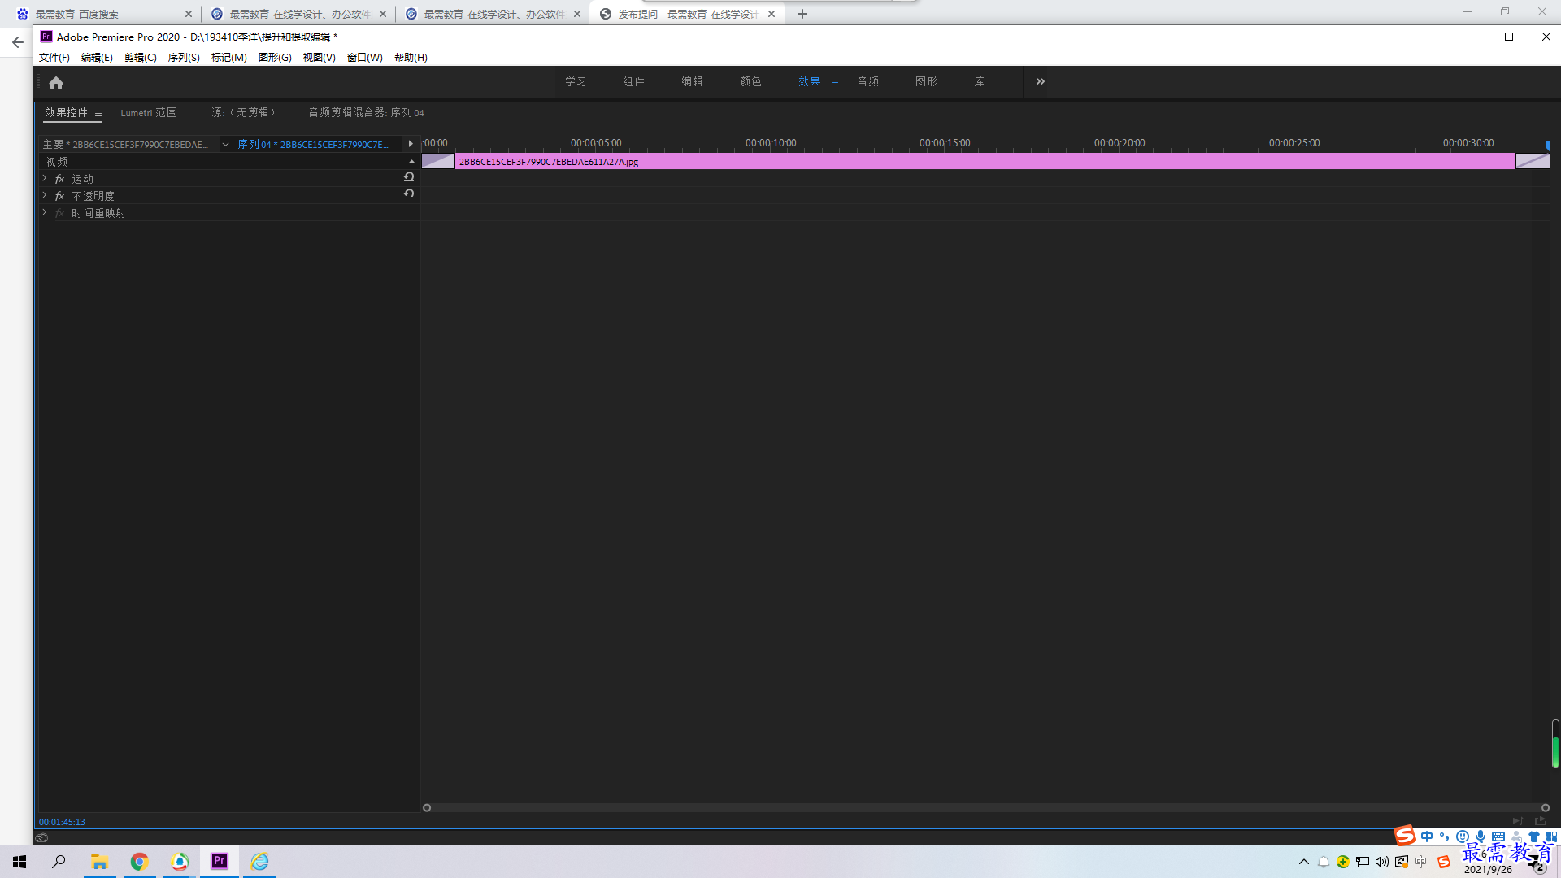Open File Explorer from the taskbar

click(x=99, y=862)
